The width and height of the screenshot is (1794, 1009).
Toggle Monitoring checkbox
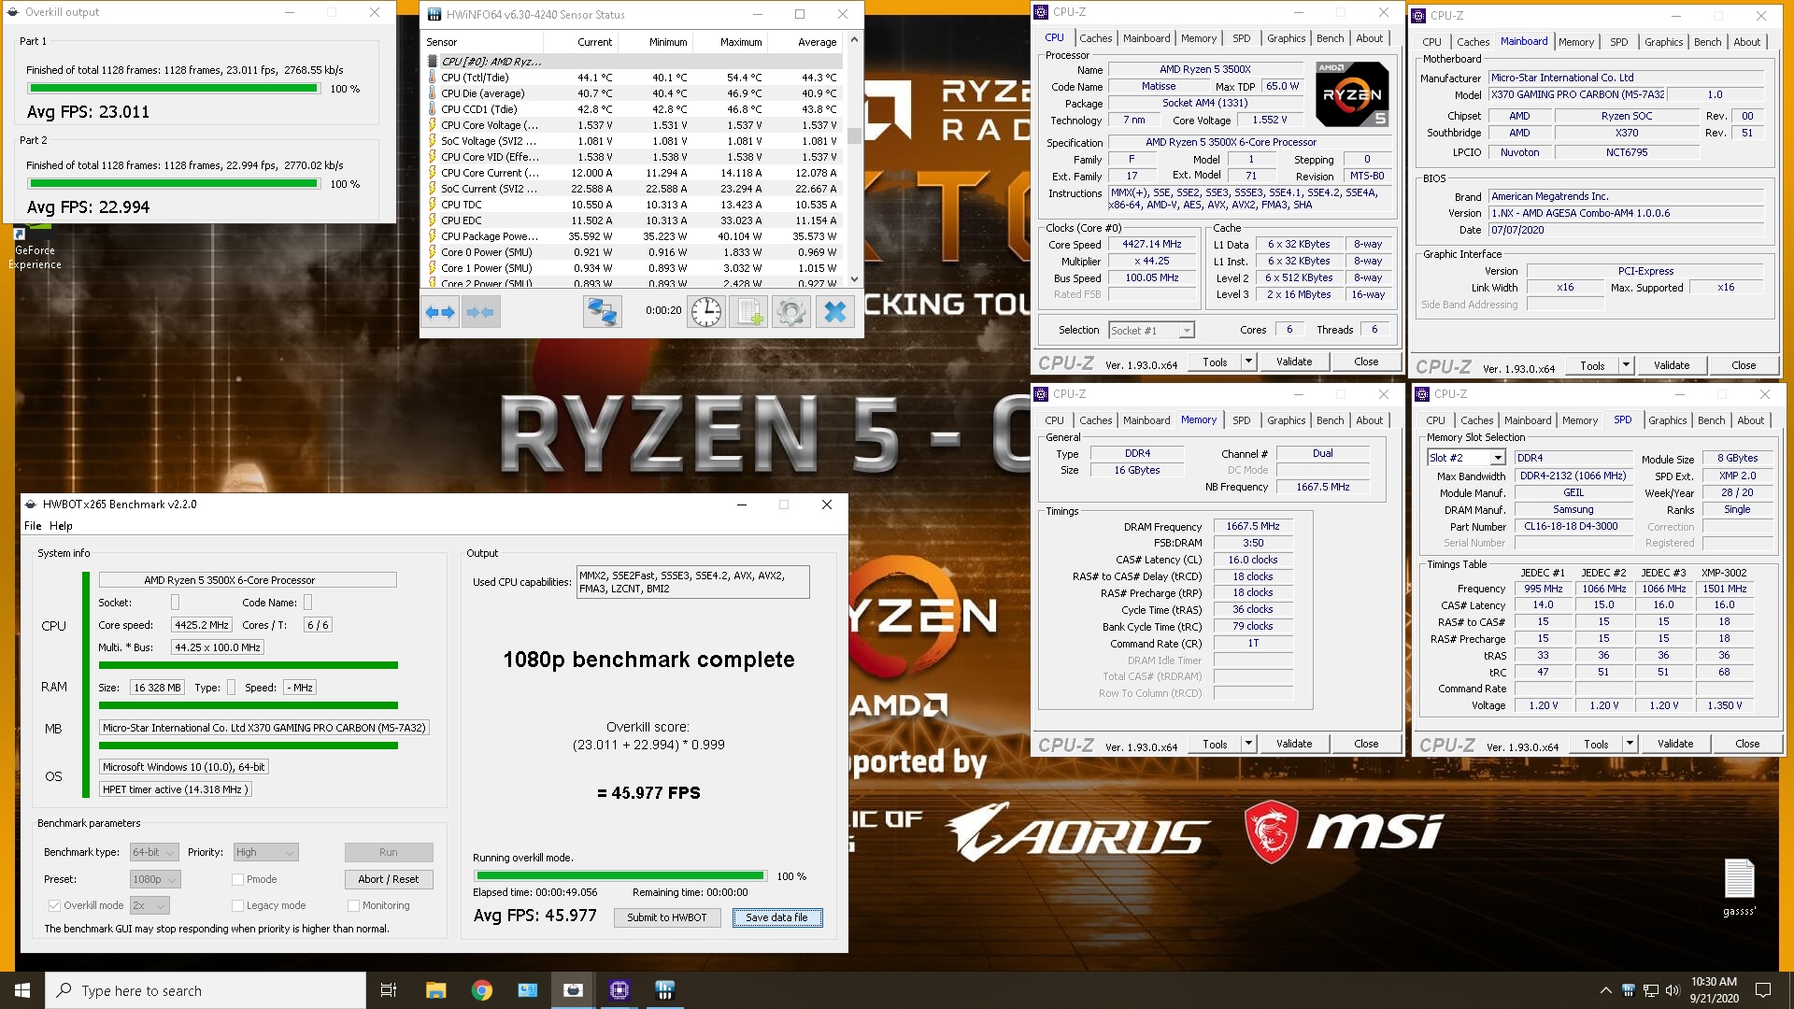(353, 905)
